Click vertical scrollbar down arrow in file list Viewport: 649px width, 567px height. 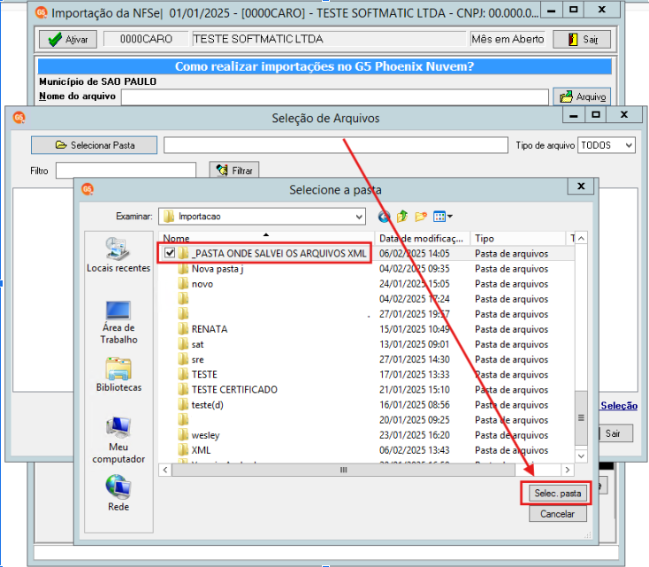(x=581, y=456)
